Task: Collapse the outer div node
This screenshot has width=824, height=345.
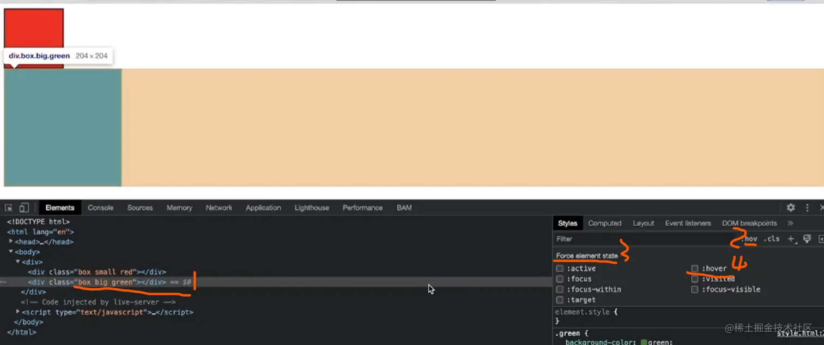Action: [18, 262]
